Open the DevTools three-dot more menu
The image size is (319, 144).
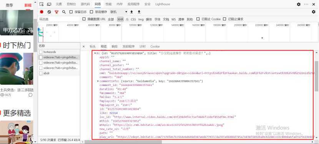click(306, 4)
